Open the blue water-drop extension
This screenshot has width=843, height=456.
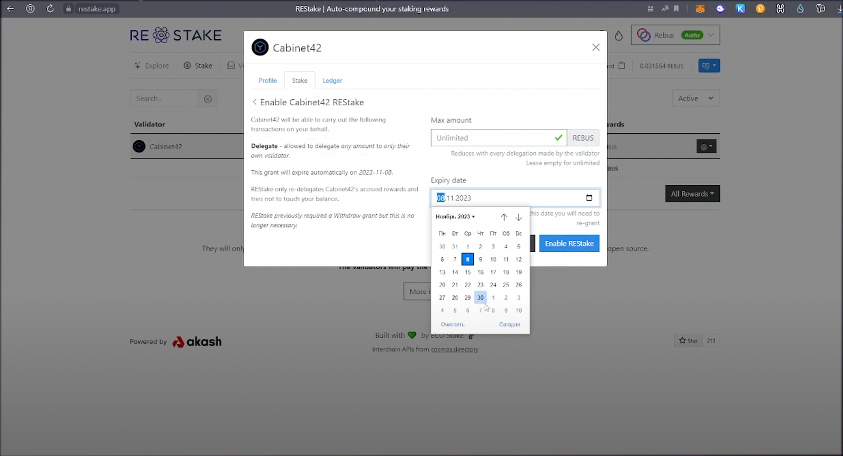[x=800, y=8]
